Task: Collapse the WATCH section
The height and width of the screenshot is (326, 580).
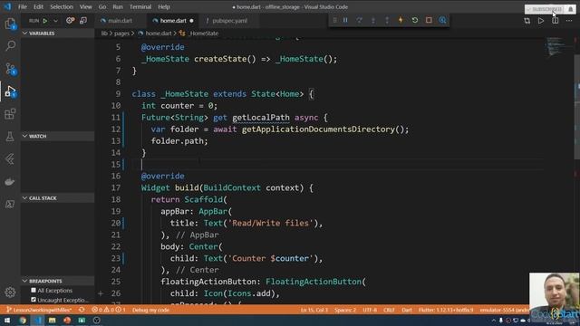Action: point(58,136)
